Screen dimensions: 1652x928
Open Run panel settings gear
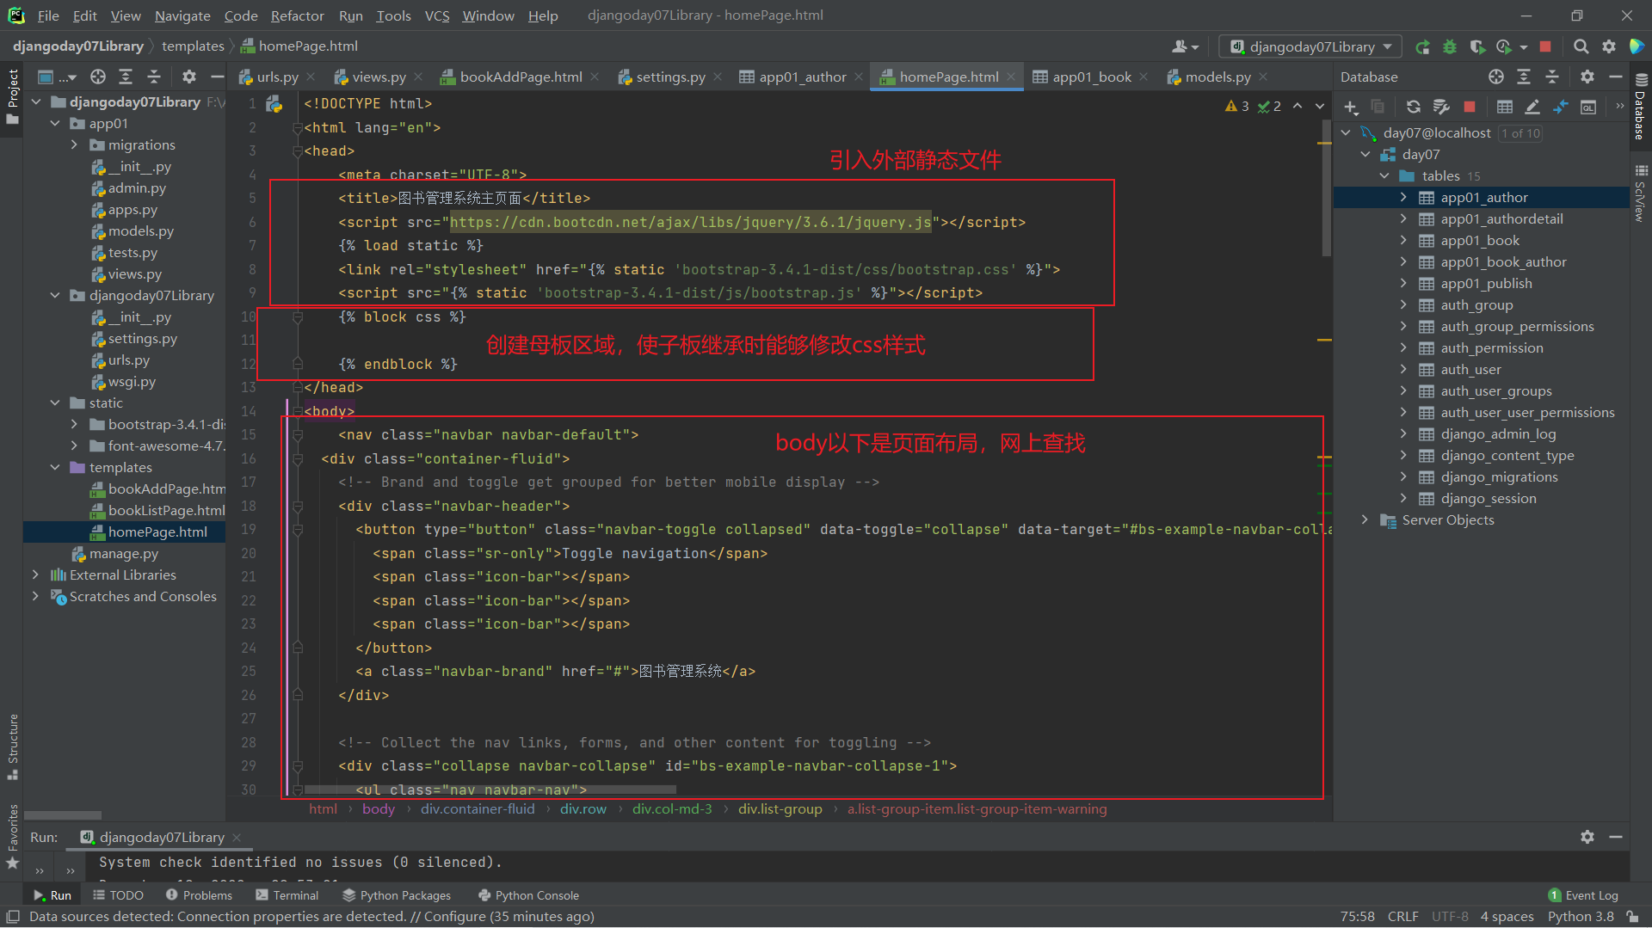click(x=1587, y=837)
